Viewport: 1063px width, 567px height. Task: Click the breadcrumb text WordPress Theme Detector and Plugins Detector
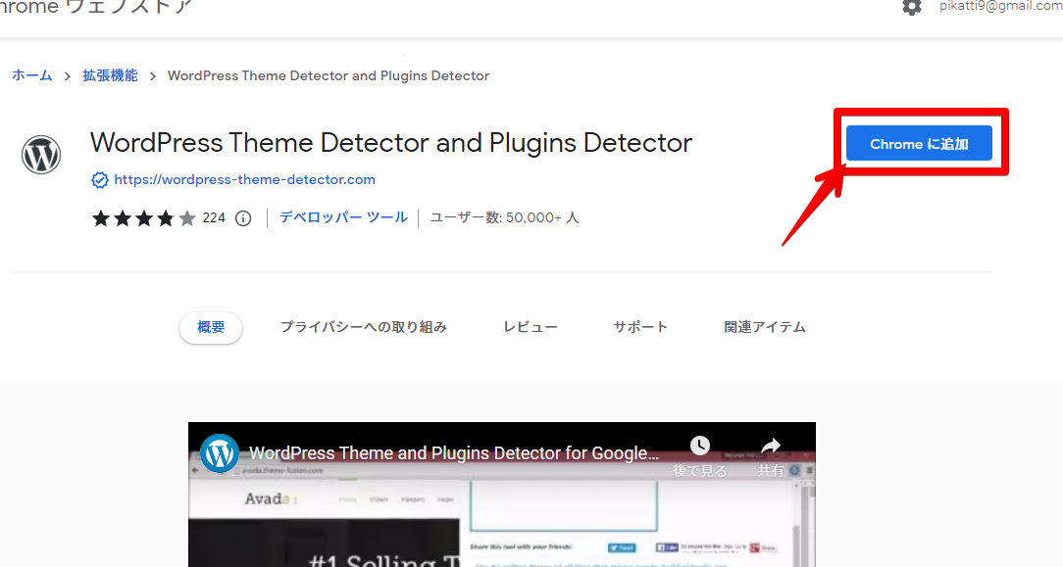click(329, 75)
